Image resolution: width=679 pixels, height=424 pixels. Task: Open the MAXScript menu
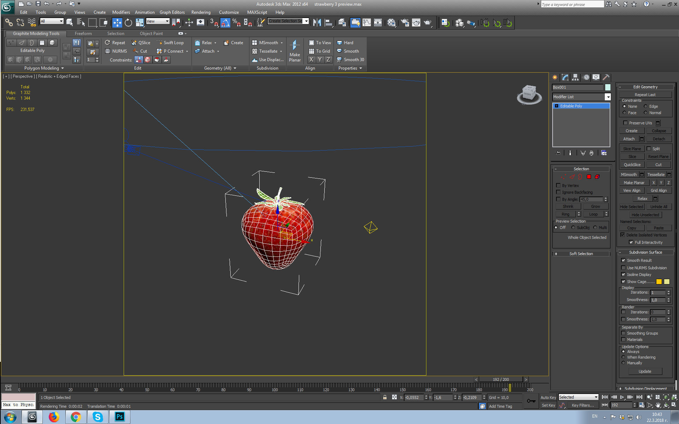coord(257,12)
